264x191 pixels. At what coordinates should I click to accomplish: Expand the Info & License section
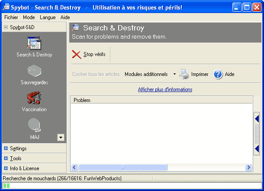click(6, 168)
